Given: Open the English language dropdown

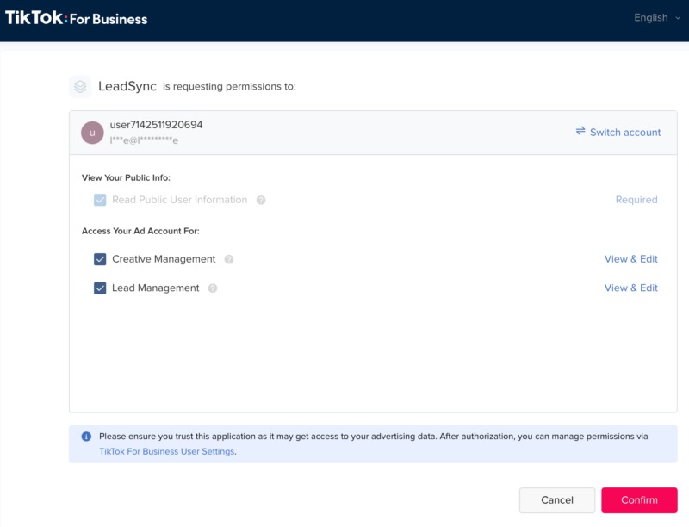Looking at the screenshot, I should 650,17.
